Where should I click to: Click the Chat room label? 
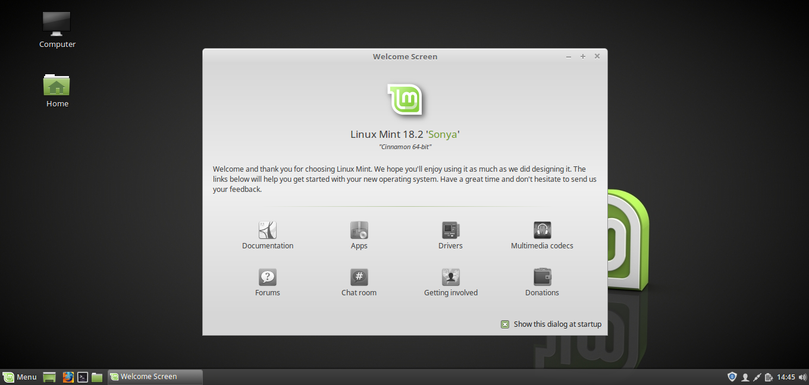[x=359, y=292]
